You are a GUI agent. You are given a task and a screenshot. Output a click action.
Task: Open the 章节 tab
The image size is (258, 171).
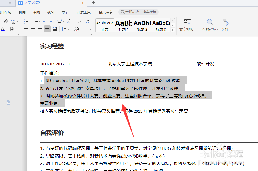[x=65, y=12]
